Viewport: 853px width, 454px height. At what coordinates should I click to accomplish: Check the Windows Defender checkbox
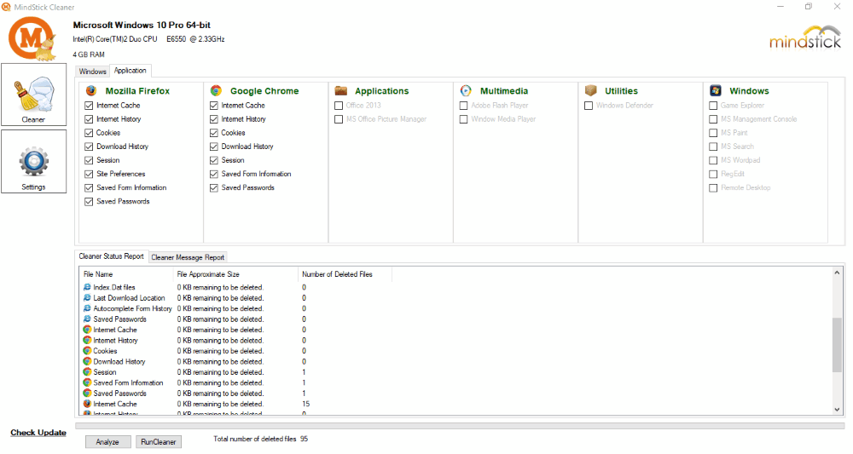tap(589, 106)
